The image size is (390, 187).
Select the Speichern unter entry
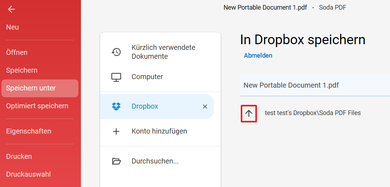(x=40, y=88)
